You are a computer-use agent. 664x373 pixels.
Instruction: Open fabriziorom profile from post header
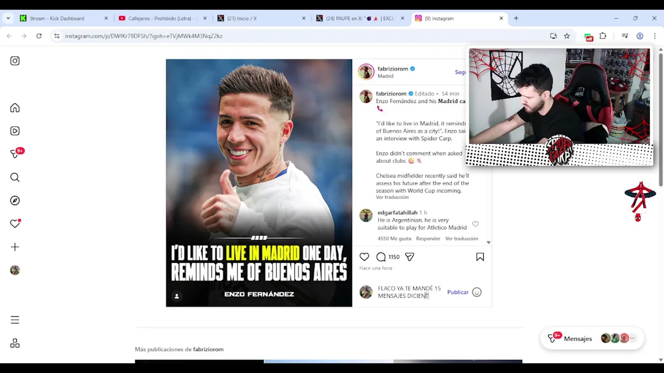[x=393, y=69]
